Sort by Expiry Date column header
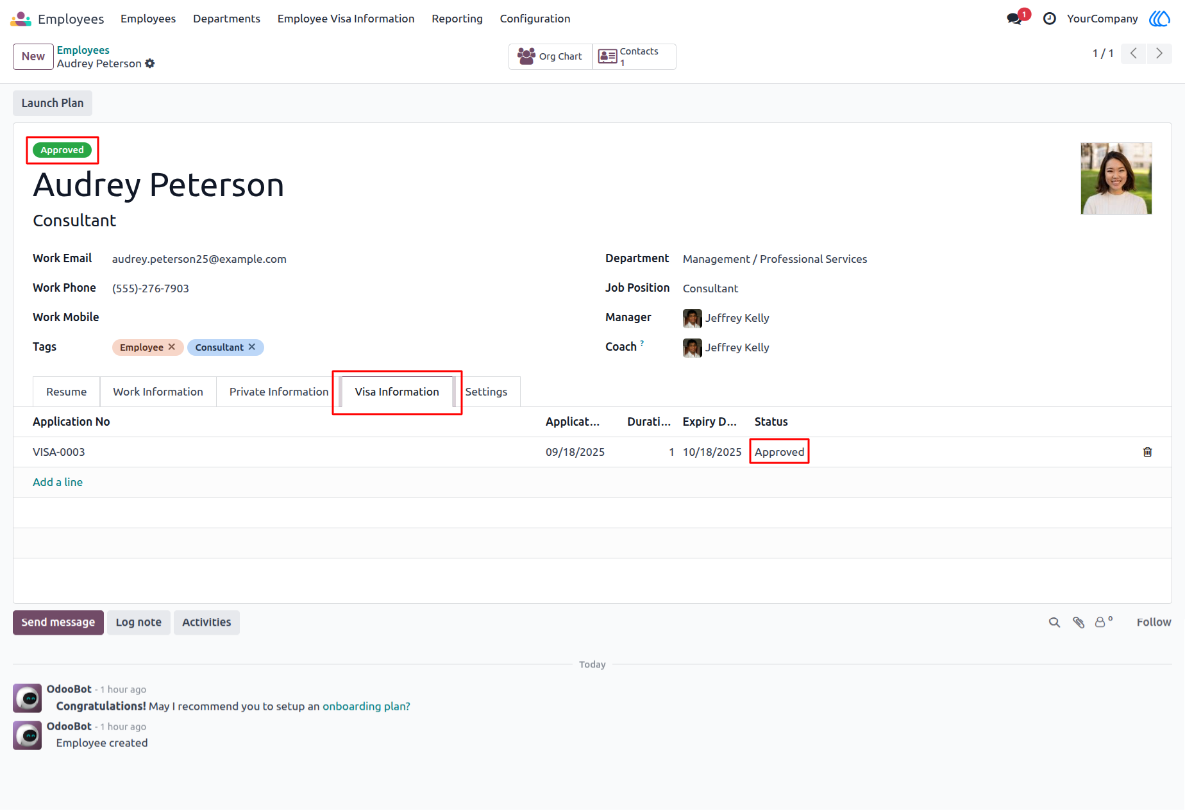 coord(709,422)
